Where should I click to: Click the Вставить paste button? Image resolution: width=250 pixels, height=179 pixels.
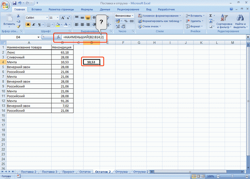point(9,21)
